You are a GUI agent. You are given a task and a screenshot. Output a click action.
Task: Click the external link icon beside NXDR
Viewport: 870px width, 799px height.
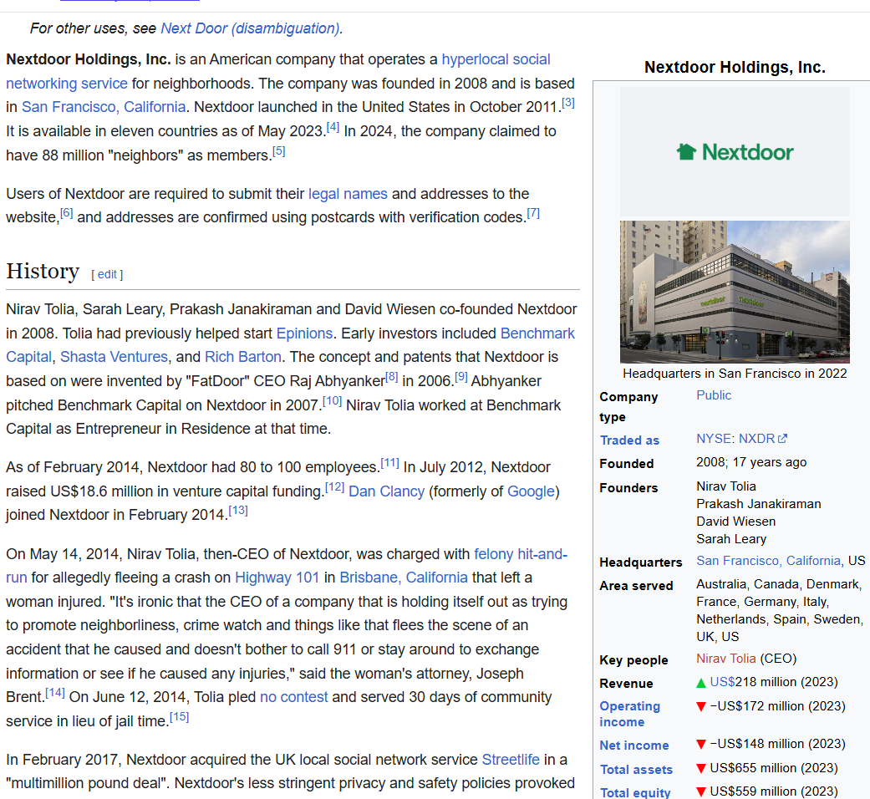(782, 439)
